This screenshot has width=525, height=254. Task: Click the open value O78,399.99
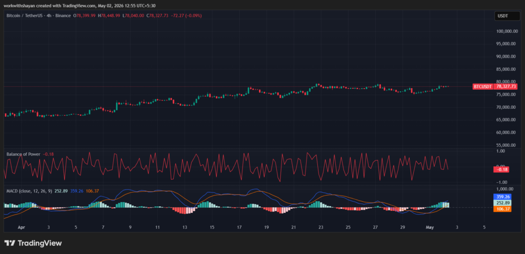85,15
